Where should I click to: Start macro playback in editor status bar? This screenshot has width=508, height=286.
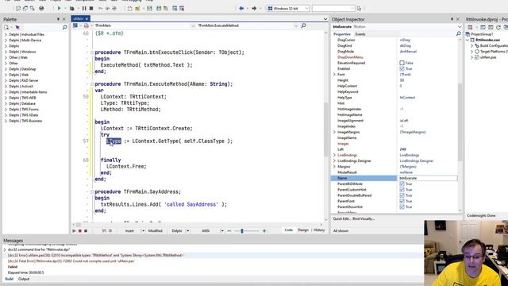tap(74, 231)
